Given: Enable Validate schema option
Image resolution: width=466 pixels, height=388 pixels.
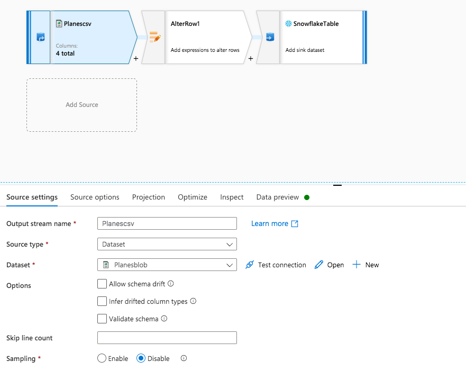Looking at the screenshot, I should (102, 319).
